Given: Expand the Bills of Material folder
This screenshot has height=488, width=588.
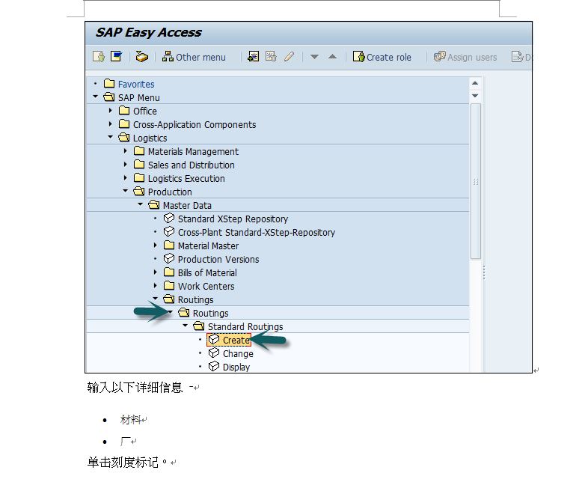Looking at the screenshot, I should coord(156,272).
